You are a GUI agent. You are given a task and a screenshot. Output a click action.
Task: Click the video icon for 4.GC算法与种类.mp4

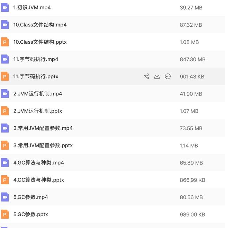pyautogui.click(x=5, y=162)
